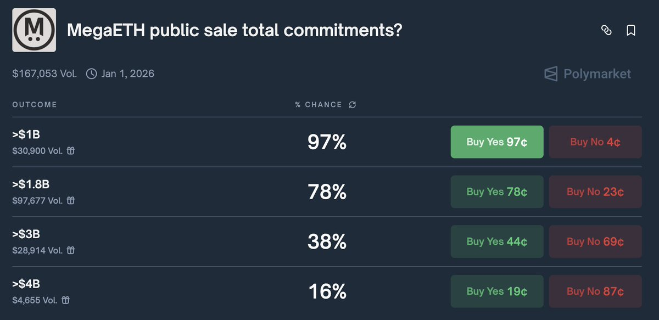Refresh chances via the icon next to % CHANCE

point(353,104)
